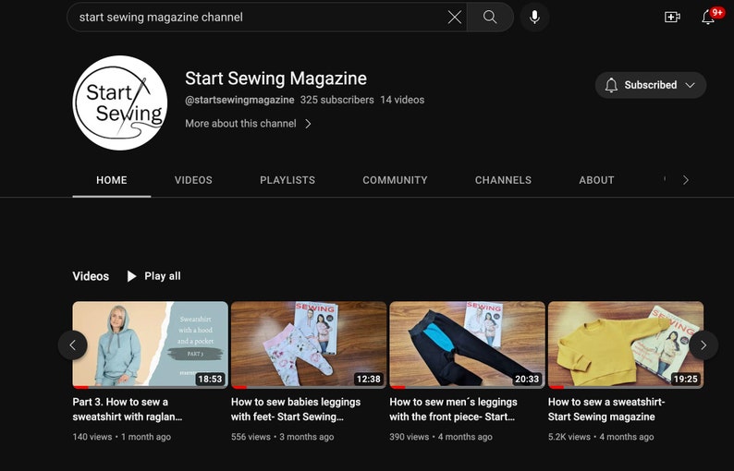Click the Start Sewing Magazine channel name
The width and height of the screenshot is (734, 471).
pyautogui.click(x=275, y=78)
